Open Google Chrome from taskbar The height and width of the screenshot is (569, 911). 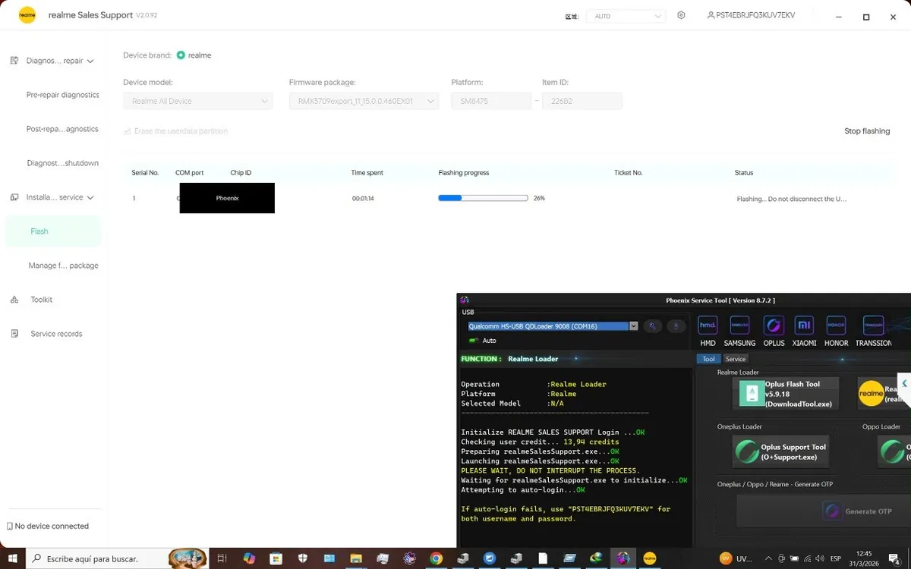[x=436, y=558]
